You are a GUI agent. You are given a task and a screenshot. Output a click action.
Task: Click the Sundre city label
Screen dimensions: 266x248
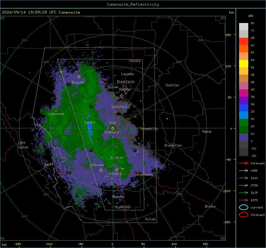tap(90, 122)
